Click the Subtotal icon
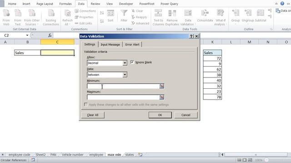This screenshot has height=163, width=291. pos(261,16)
